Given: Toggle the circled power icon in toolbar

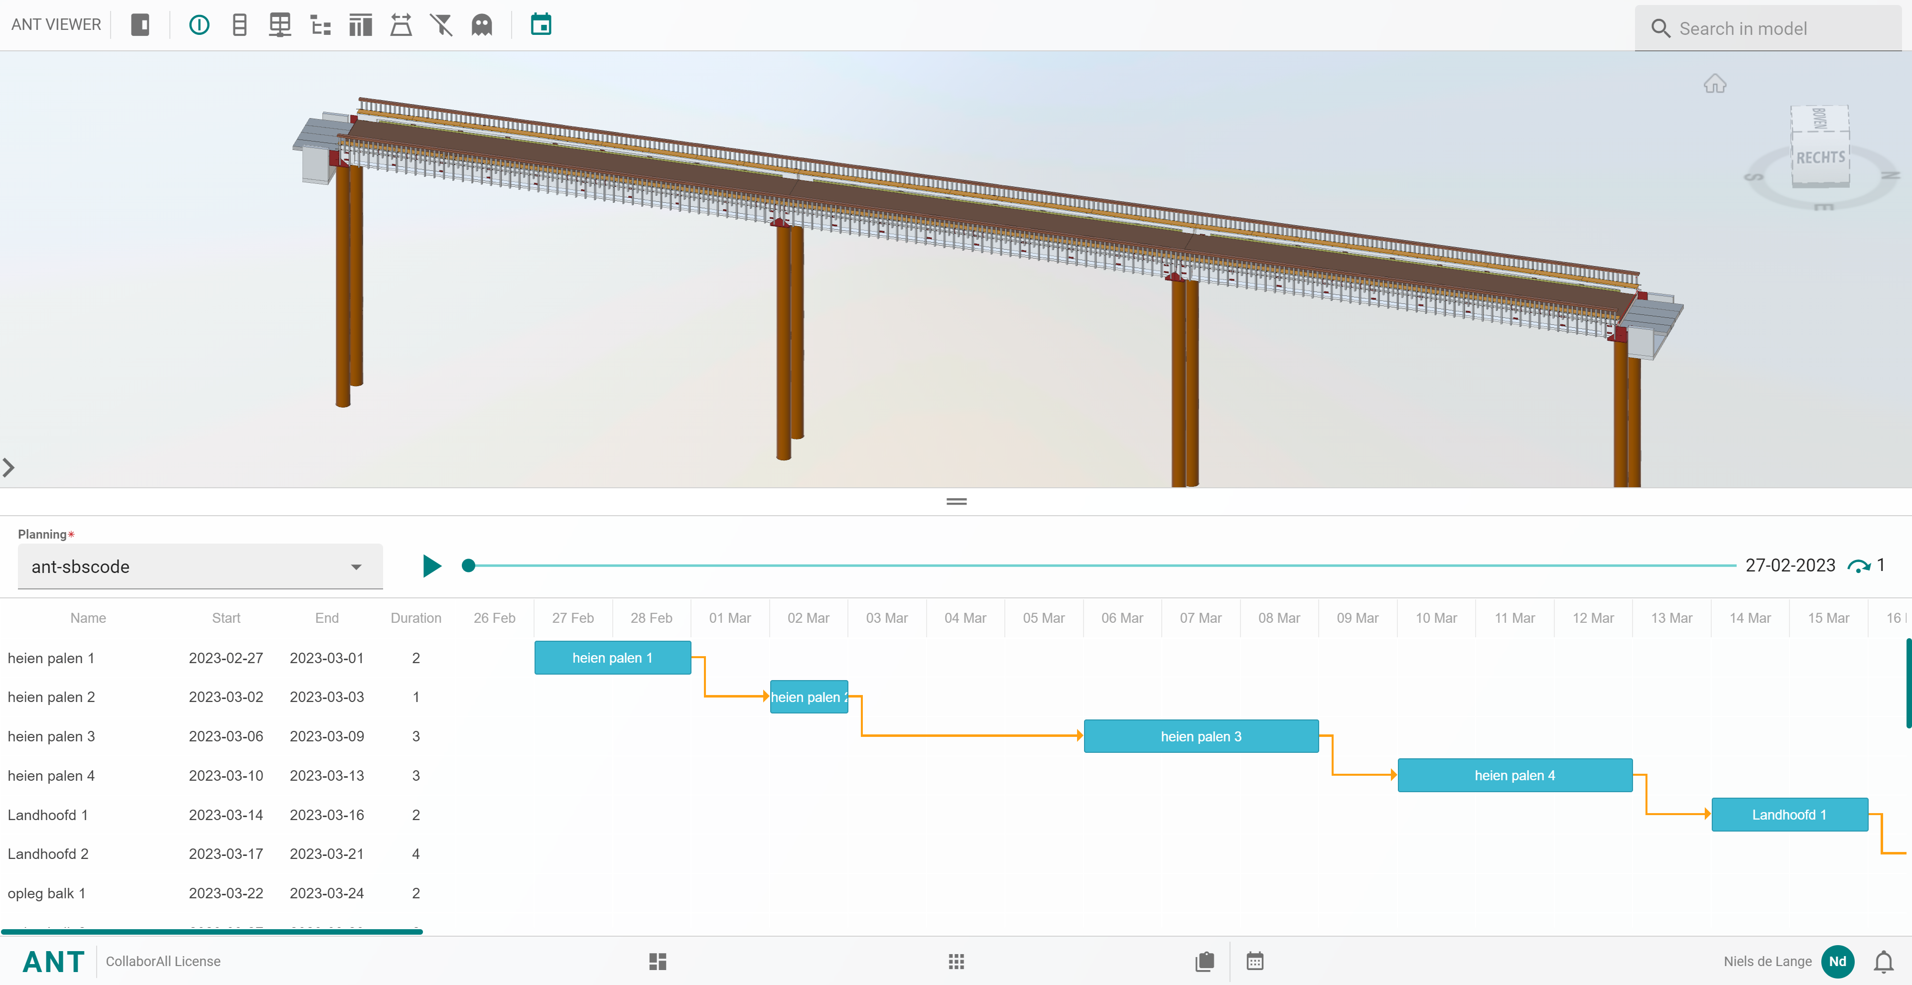Looking at the screenshot, I should (199, 25).
